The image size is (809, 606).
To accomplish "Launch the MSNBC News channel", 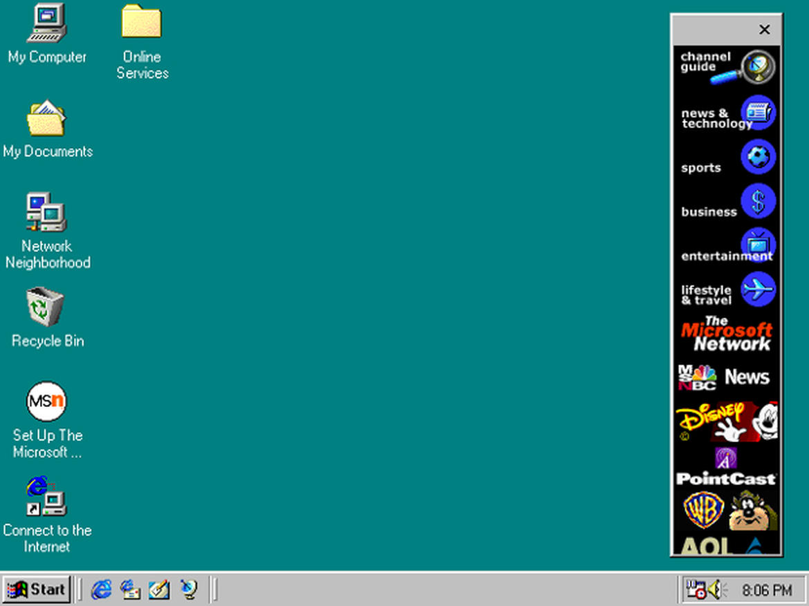I will (x=727, y=377).
